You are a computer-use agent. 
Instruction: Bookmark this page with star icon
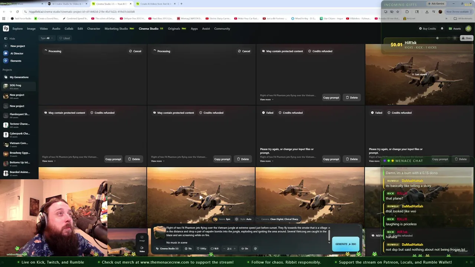coord(397,11)
